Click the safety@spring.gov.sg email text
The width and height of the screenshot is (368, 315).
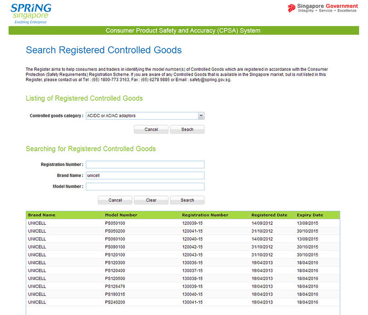210,80
